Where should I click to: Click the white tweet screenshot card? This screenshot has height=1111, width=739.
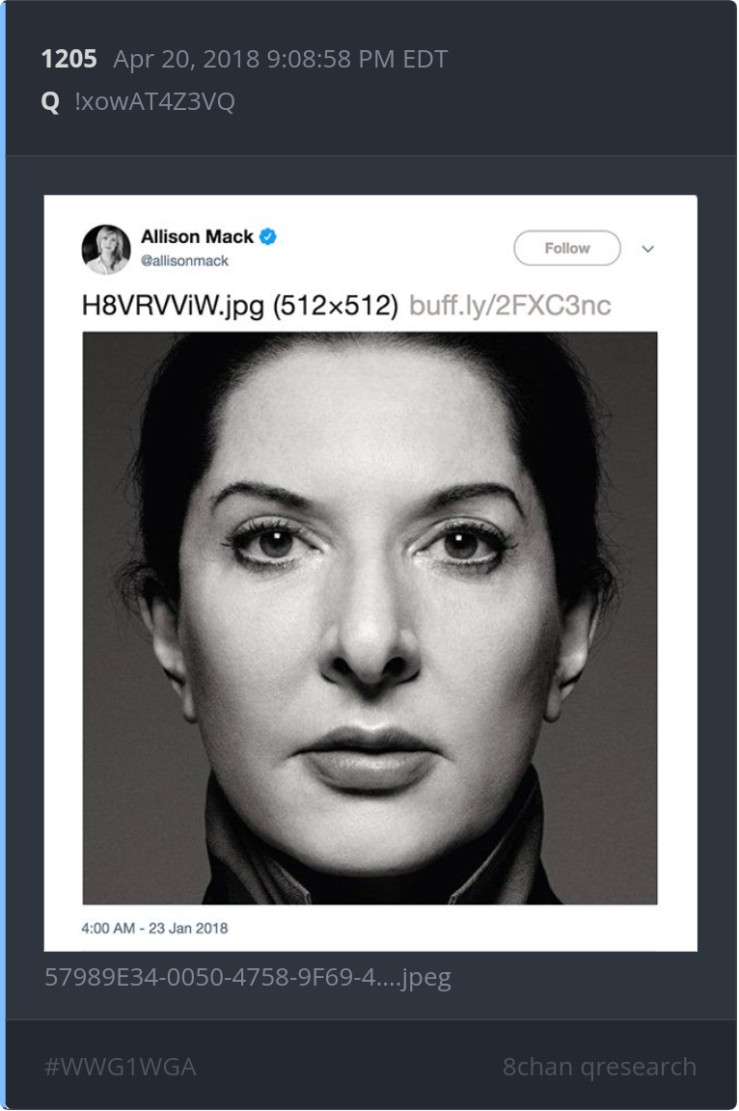point(370,573)
